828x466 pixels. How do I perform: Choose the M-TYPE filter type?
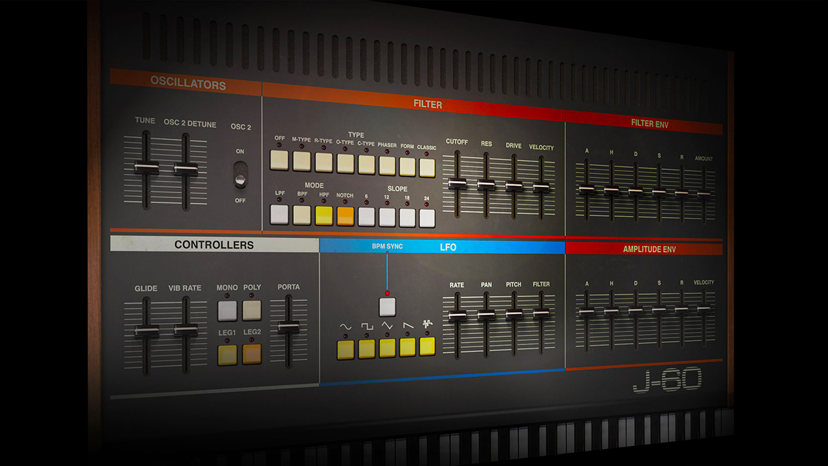[302, 162]
